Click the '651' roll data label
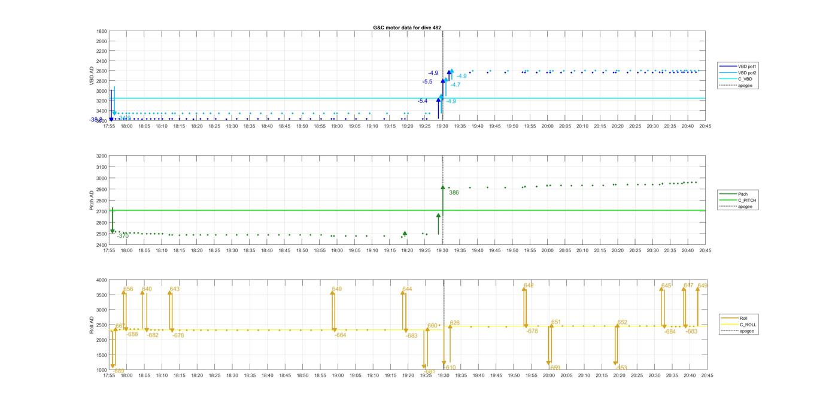 (x=556, y=322)
